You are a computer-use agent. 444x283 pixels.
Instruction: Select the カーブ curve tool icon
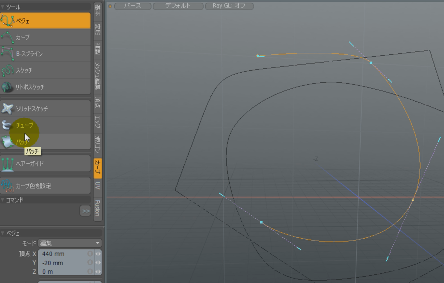pyautogui.click(x=7, y=37)
